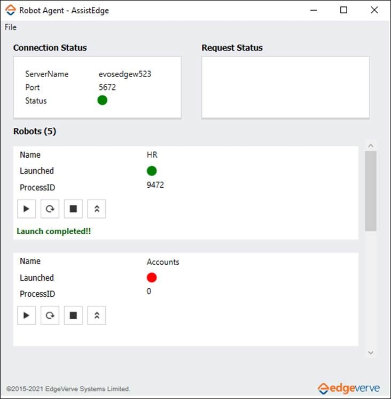The height and width of the screenshot is (399, 391).
Task: Stop the HR robot
Action: point(73,209)
